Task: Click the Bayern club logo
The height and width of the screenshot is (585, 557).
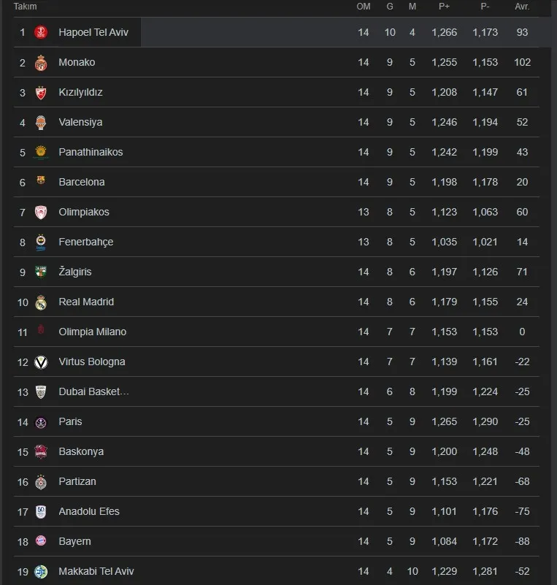Action: [x=41, y=542]
